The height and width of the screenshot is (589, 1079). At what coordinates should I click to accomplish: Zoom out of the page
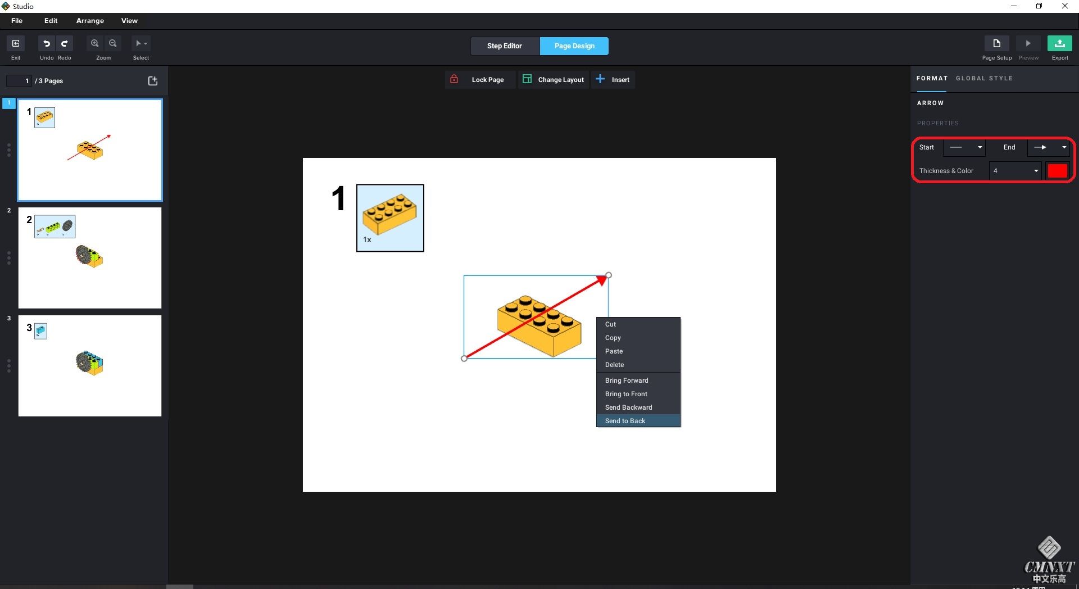(x=113, y=44)
